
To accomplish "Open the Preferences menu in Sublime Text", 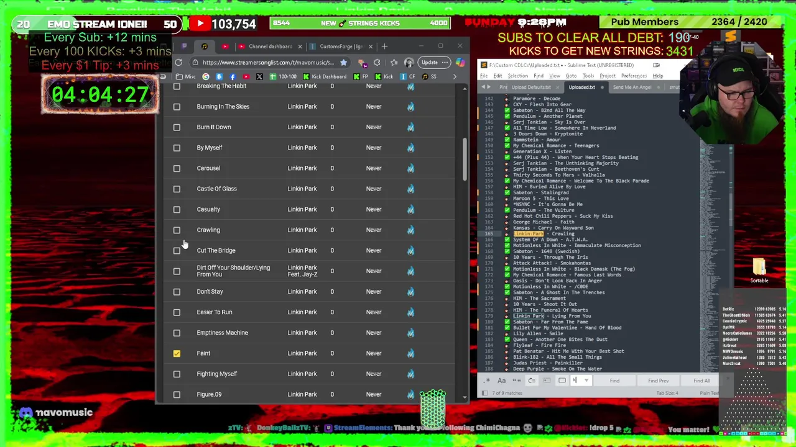I will coord(634,76).
